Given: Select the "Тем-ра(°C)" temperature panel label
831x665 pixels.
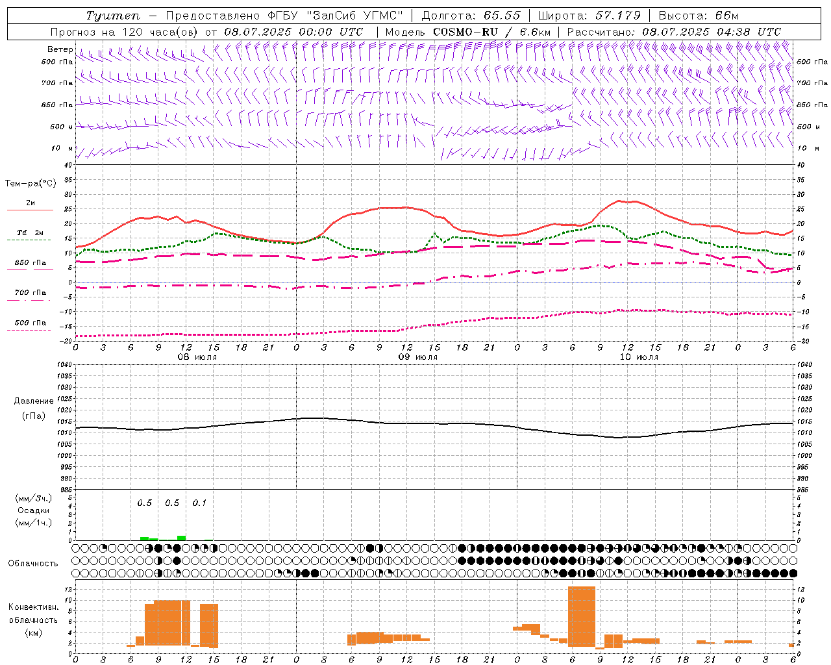Looking at the screenshot, I should click(31, 184).
